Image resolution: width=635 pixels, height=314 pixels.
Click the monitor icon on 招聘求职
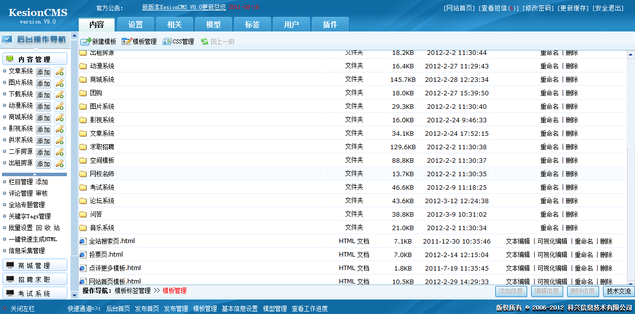10,279
